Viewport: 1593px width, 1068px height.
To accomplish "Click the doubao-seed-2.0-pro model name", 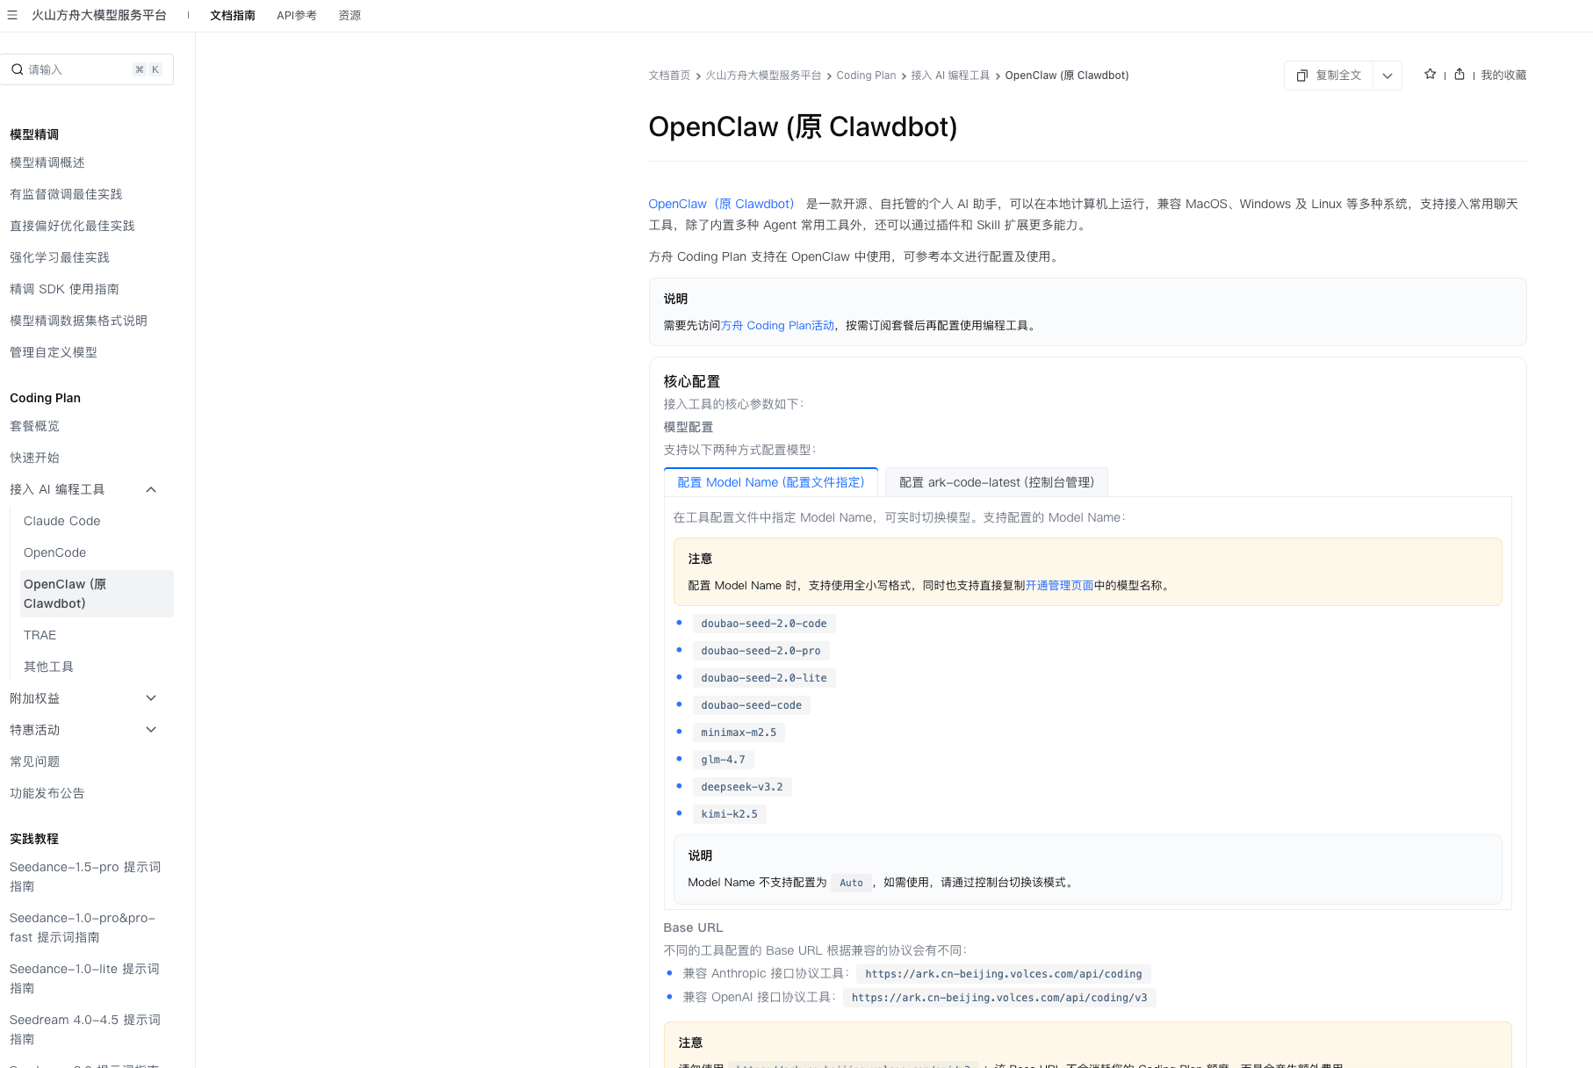I will [x=760, y=651].
